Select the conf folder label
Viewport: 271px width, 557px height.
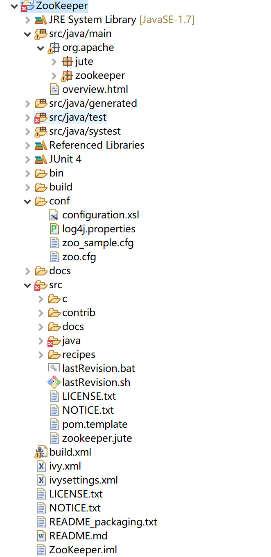pyautogui.click(x=59, y=201)
